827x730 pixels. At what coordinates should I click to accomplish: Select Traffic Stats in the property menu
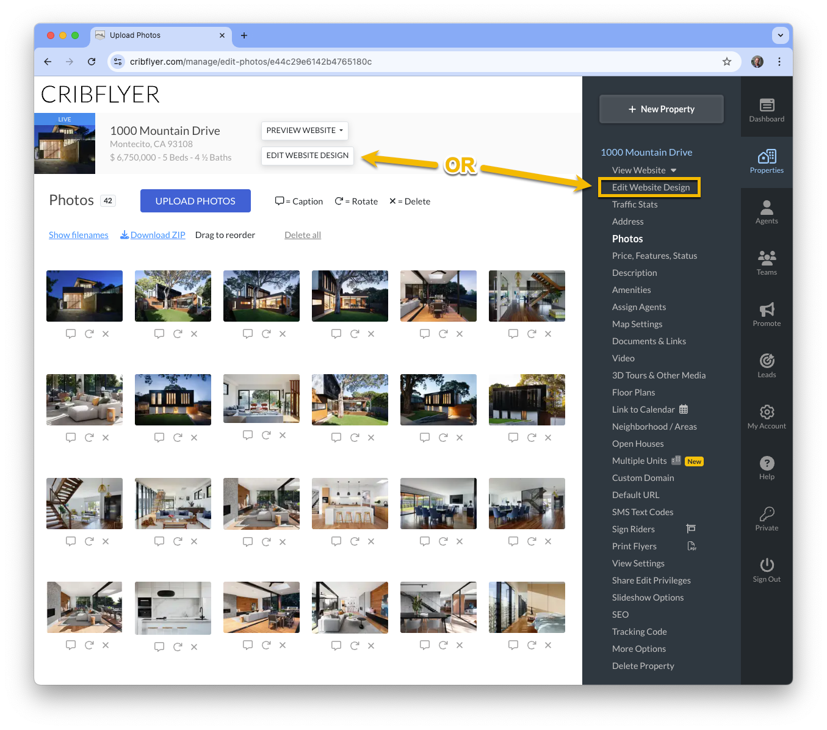[635, 204]
